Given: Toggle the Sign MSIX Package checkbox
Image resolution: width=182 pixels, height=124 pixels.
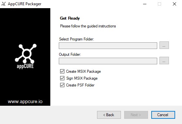Looking at the screenshot, I should [x=62, y=78].
